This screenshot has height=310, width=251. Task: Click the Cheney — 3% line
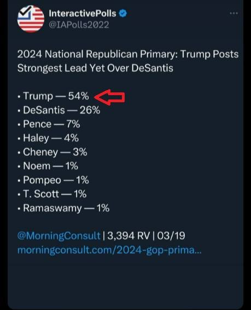pos(52,152)
